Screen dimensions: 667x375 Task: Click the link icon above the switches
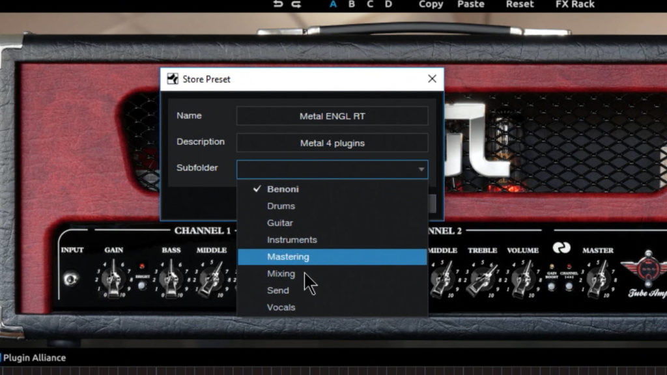[561, 247]
